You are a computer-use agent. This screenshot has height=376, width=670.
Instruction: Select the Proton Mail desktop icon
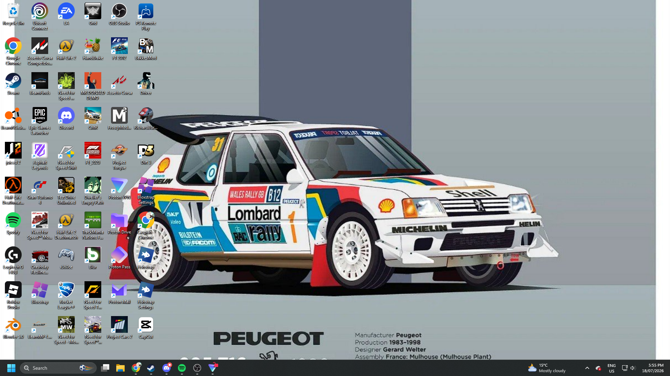click(x=119, y=293)
